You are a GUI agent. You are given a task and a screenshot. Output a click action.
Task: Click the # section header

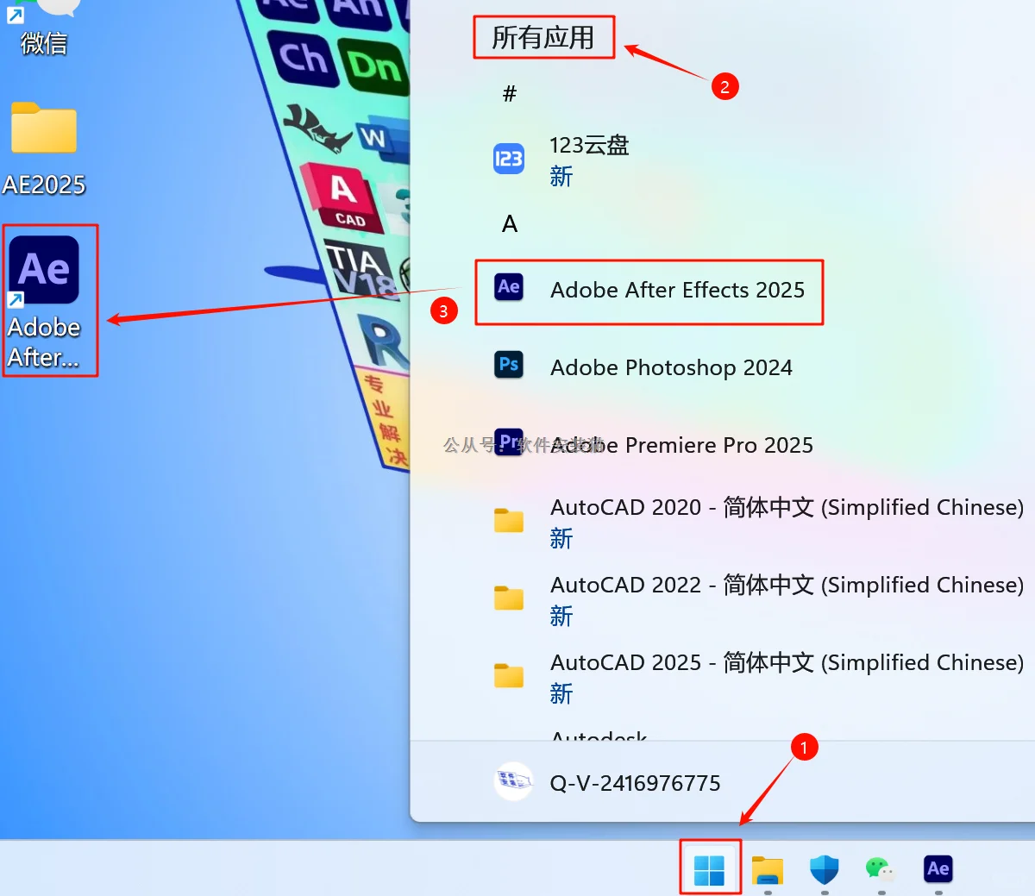point(510,93)
